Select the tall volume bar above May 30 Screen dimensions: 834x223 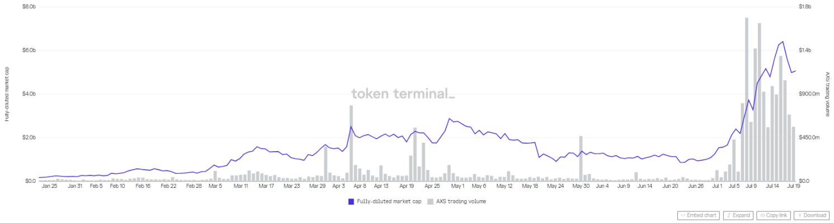click(581, 159)
